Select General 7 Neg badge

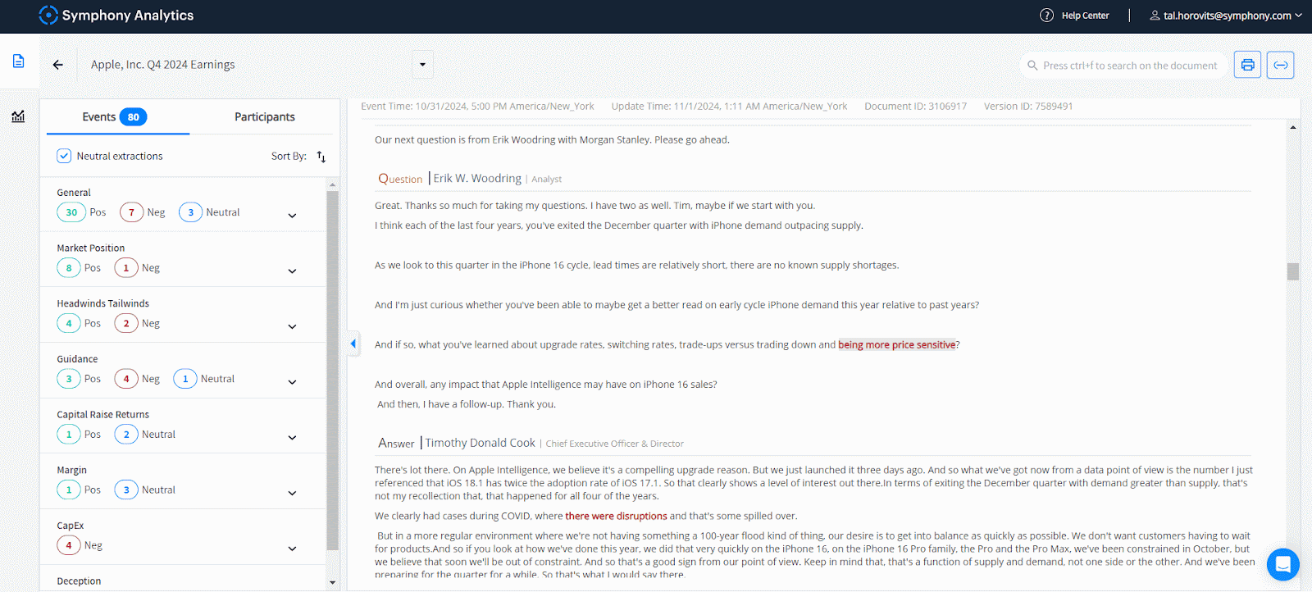[131, 212]
